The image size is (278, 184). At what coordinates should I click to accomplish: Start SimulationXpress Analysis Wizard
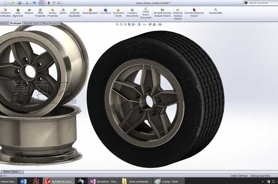[x=162, y=13]
